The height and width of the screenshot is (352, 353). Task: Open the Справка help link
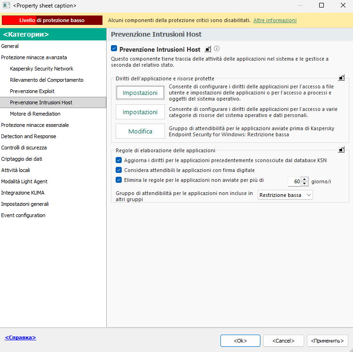click(x=21, y=337)
